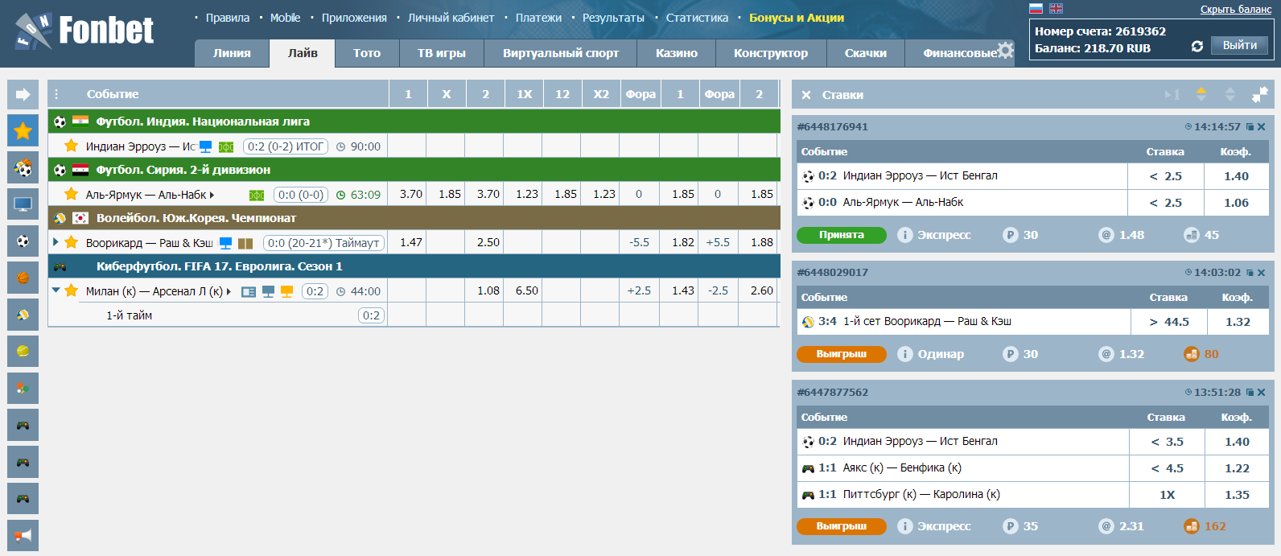The width and height of the screenshot is (1281, 556).
Task: Toggle favorite star for Милан (к) — Арсенал Л (к)
Action: 71,290
